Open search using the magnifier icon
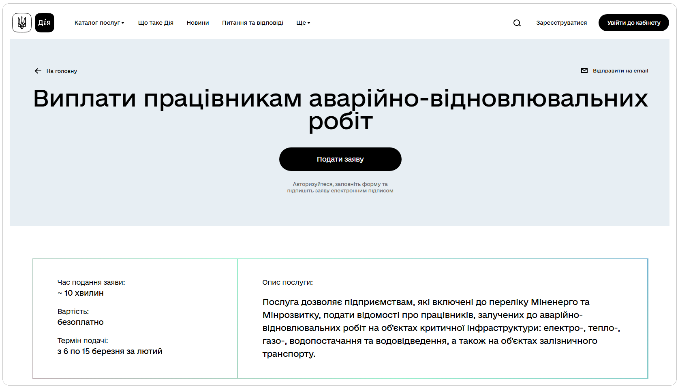This screenshot has height=386, width=678. pyautogui.click(x=517, y=23)
